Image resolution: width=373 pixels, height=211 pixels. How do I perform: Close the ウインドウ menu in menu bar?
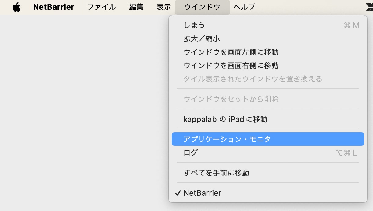(202, 7)
